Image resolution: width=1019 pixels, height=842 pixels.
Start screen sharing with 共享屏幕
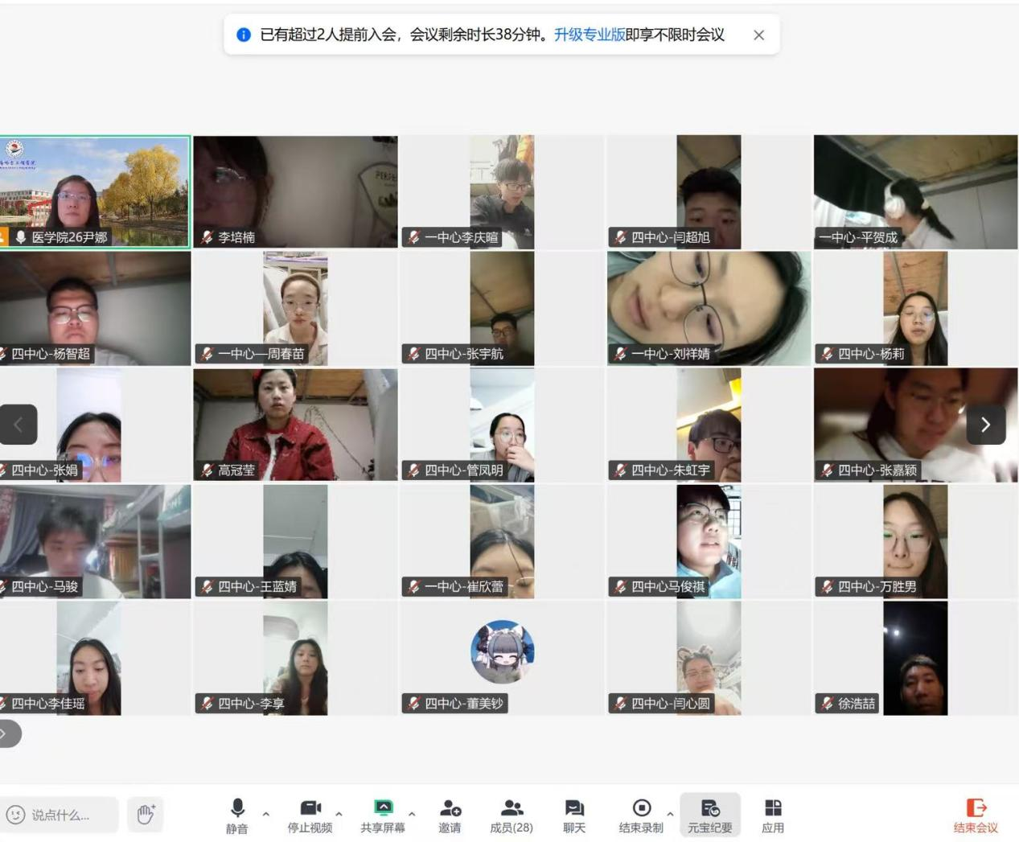[383, 815]
